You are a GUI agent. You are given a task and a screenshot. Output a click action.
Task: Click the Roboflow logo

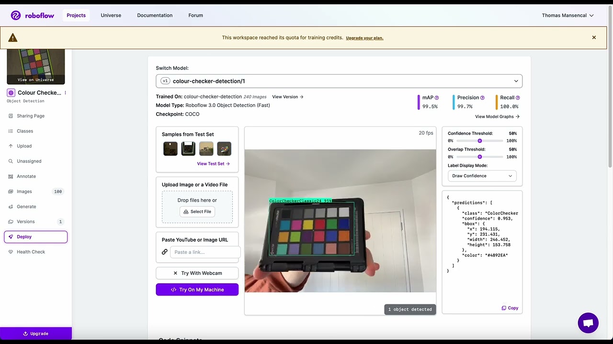[32, 15]
